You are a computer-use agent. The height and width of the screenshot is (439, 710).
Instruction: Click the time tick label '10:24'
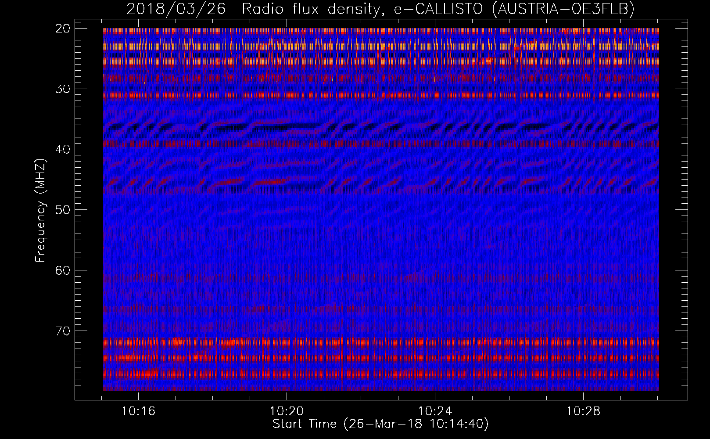point(435,411)
